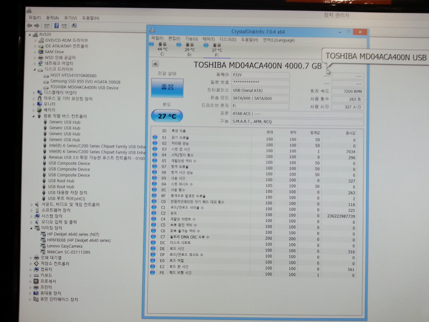
Task: Open the blue question-mark help icon
Action: click(x=56, y=26)
